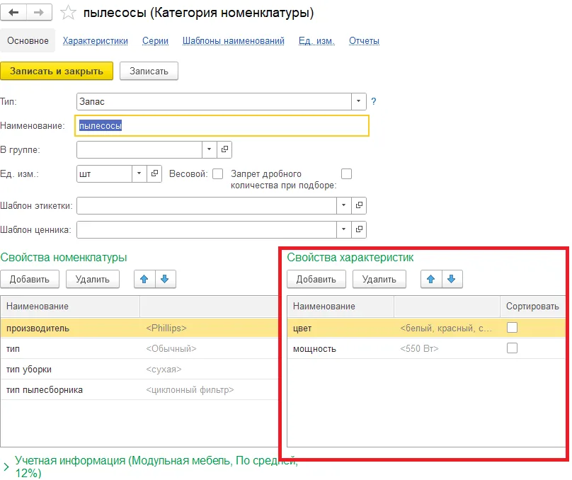The height and width of the screenshot is (480, 572).
Task: Open the Ед. изм. dropdown list
Action: click(139, 173)
